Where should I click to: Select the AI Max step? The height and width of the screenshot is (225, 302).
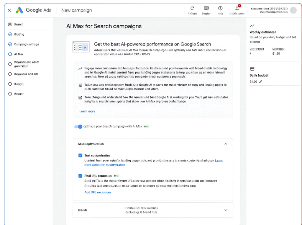tap(16, 54)
